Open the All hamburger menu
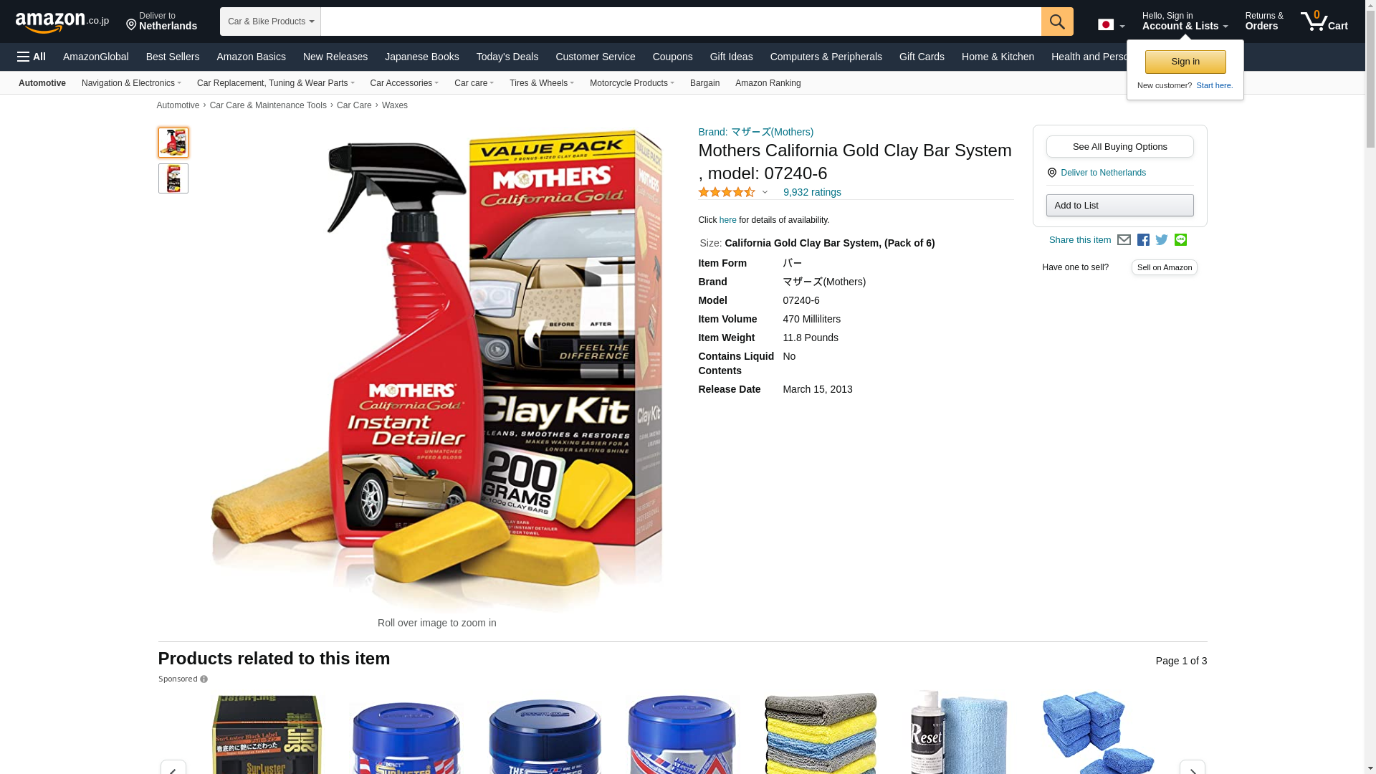Viewport: 1376px width, 774px height. pos(32,57)
